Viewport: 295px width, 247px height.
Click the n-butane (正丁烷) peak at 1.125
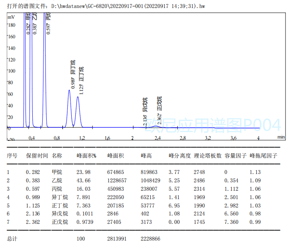pos(78,97)
